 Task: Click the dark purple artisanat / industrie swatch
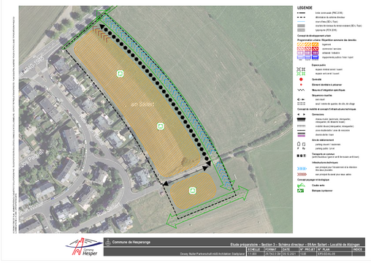[x=315, y=53]
